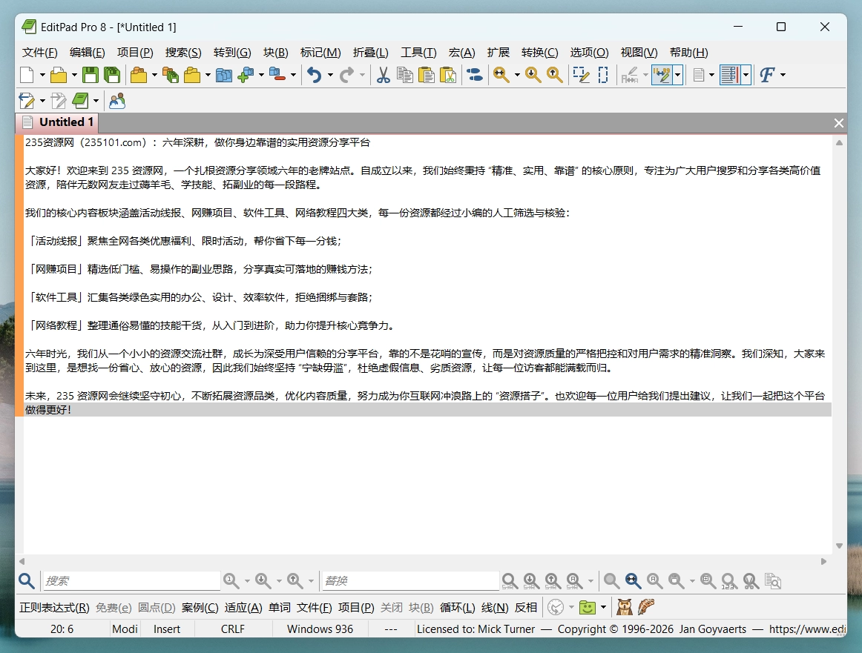Click the large F font icon
Screen dimensions: 862x653
(767, 75)
